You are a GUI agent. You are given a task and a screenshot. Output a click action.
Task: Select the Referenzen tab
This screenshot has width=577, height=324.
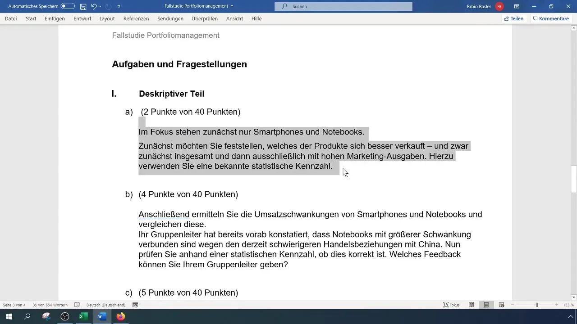[136, 18]
